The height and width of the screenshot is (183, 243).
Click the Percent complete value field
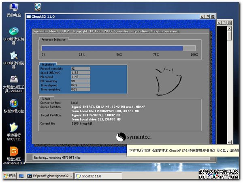(80, 69)
